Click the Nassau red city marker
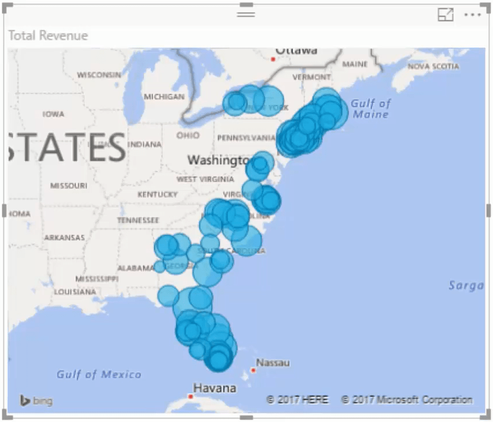Image resolution: width=493 pixels, height=422 pixels. (253, 370)
